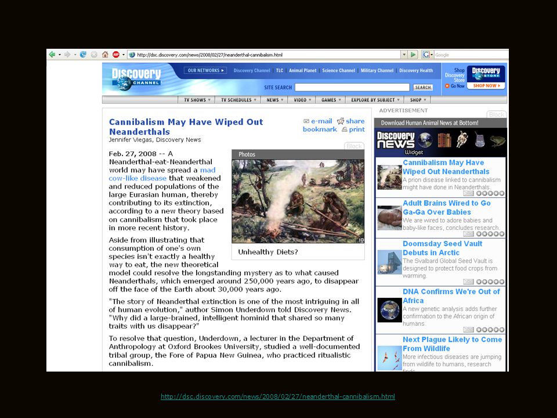557x418 pixels.
Task: Click the rating circles under the DNA Confirms story
Action: (490, 330)
